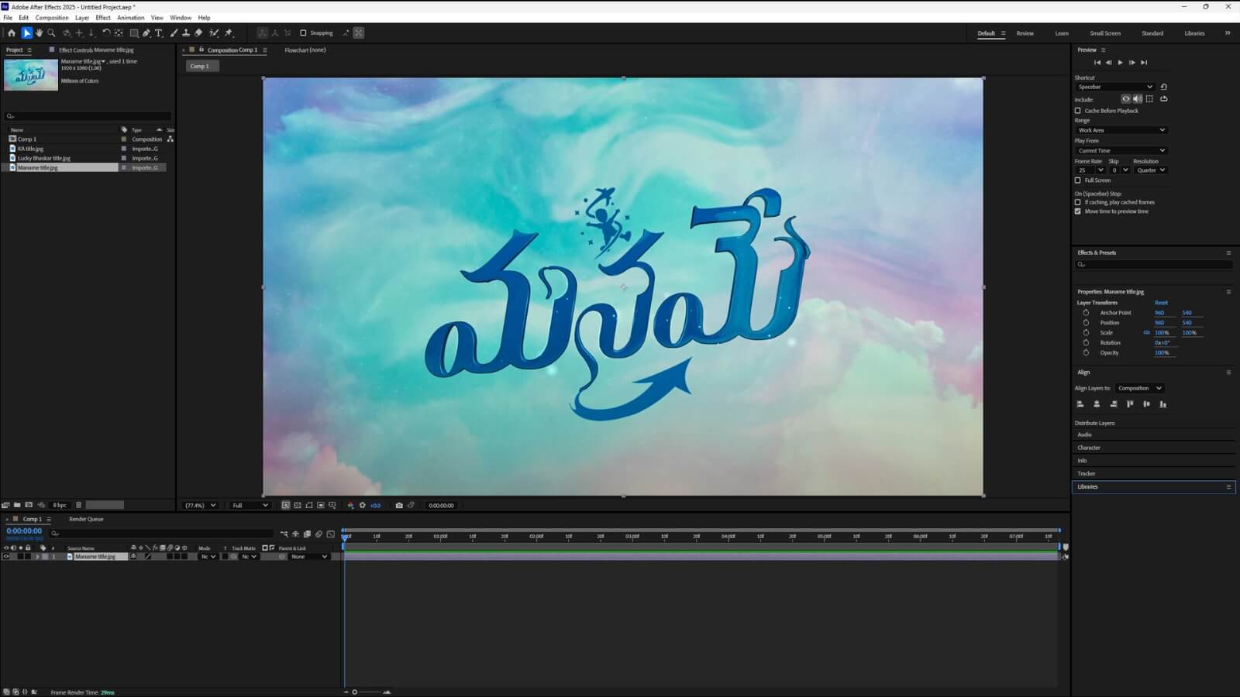Image resolution: width=1240 pixels, height=697 pixels.
Task: Take a snapshot with camera icon
Action: (399, 506)
